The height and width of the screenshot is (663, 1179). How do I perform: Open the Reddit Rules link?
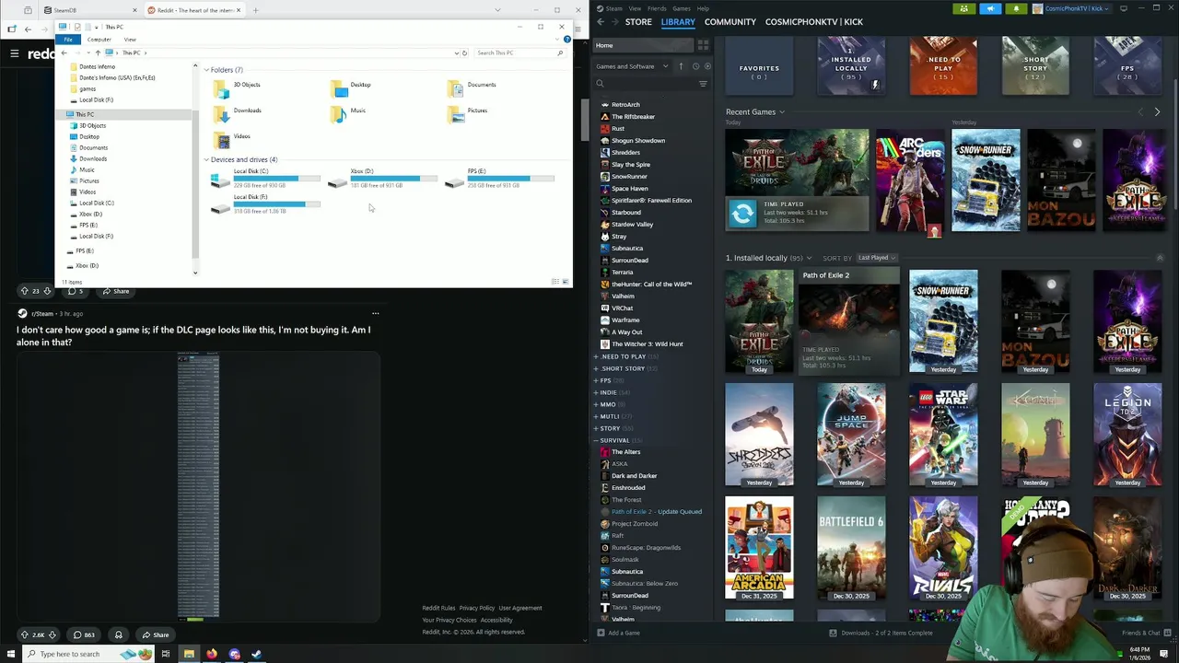[x=438, y=608]
